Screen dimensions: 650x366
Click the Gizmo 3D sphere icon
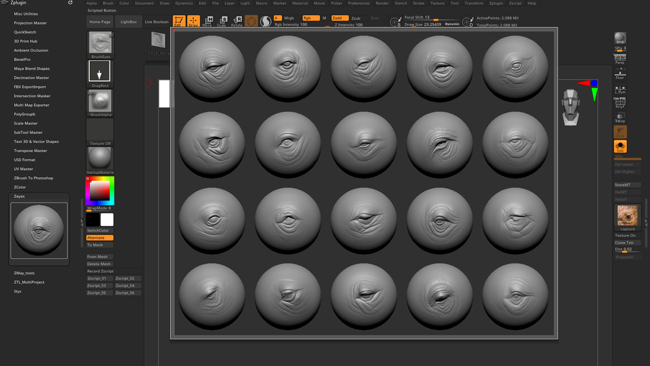[251, 21]
